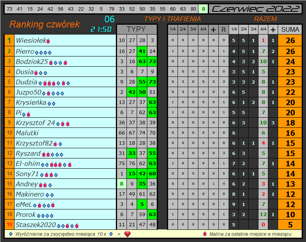Select player name Sony71
This screenshot has height=242, width=306.
[27, 174]
